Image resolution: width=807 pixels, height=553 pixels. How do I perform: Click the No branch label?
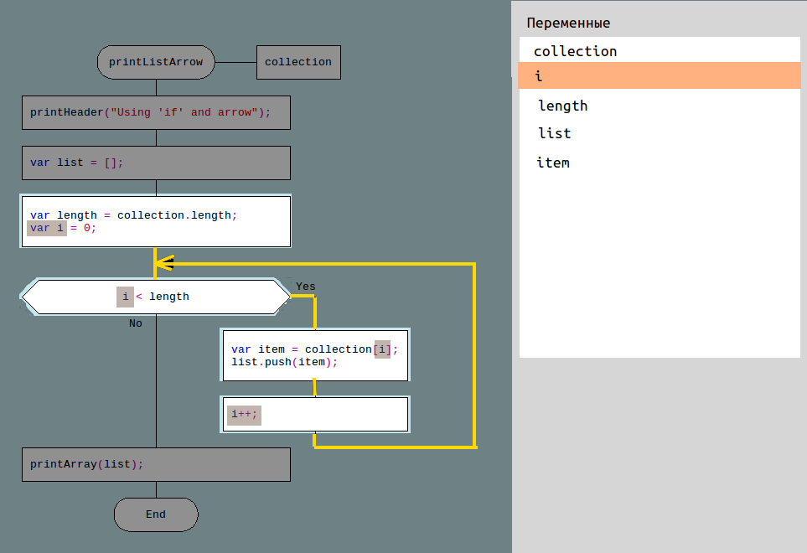coord(136,323)
